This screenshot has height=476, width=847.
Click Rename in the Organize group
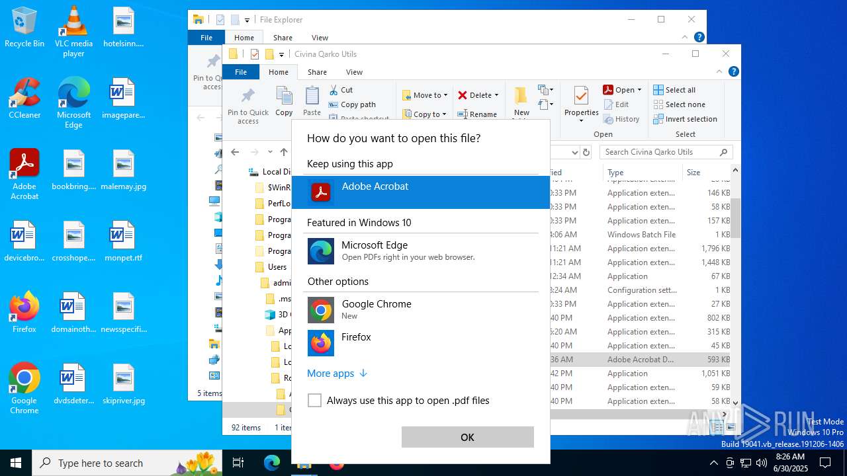click(x=477, y=114)
